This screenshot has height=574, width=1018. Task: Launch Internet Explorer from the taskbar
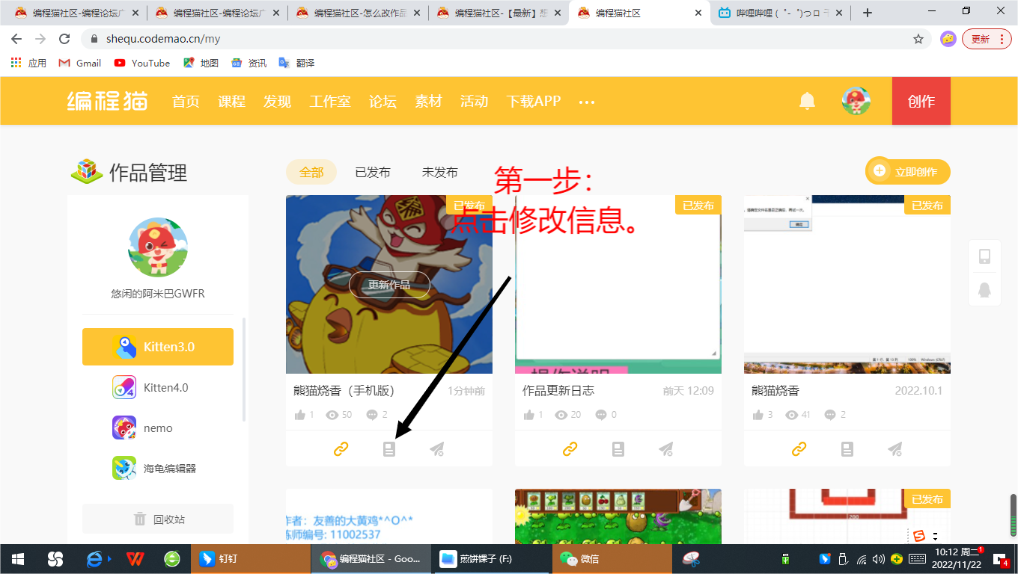95,559
